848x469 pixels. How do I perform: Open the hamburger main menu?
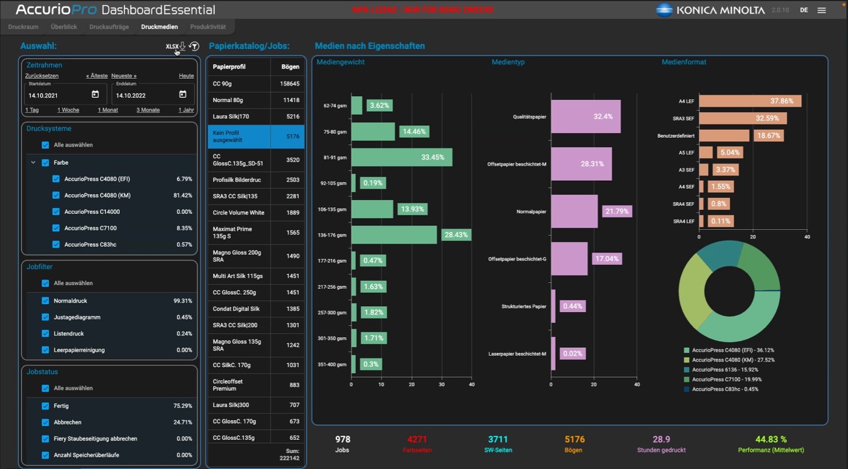click(x=821, y=10)
